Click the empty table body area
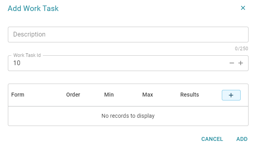Image resolution: width=256 pixels, height=146 pixels. point(128,116)
